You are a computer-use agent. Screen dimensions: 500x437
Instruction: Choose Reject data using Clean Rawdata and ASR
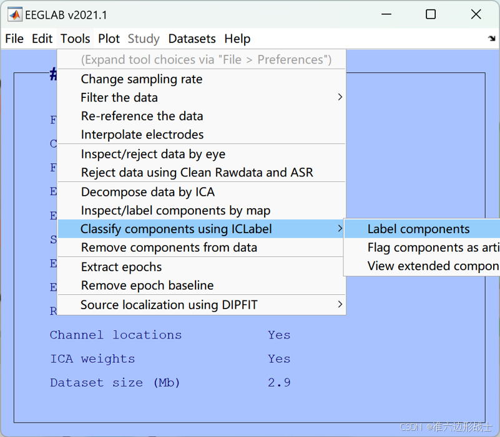[x=202, y=172]
